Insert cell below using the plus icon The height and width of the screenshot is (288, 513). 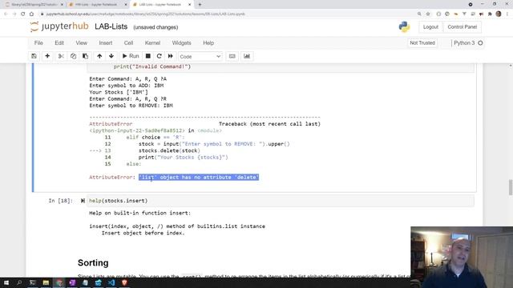(x=47, y=56)
